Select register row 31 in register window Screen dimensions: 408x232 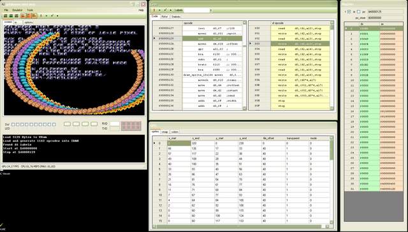[x=374, y=189]
